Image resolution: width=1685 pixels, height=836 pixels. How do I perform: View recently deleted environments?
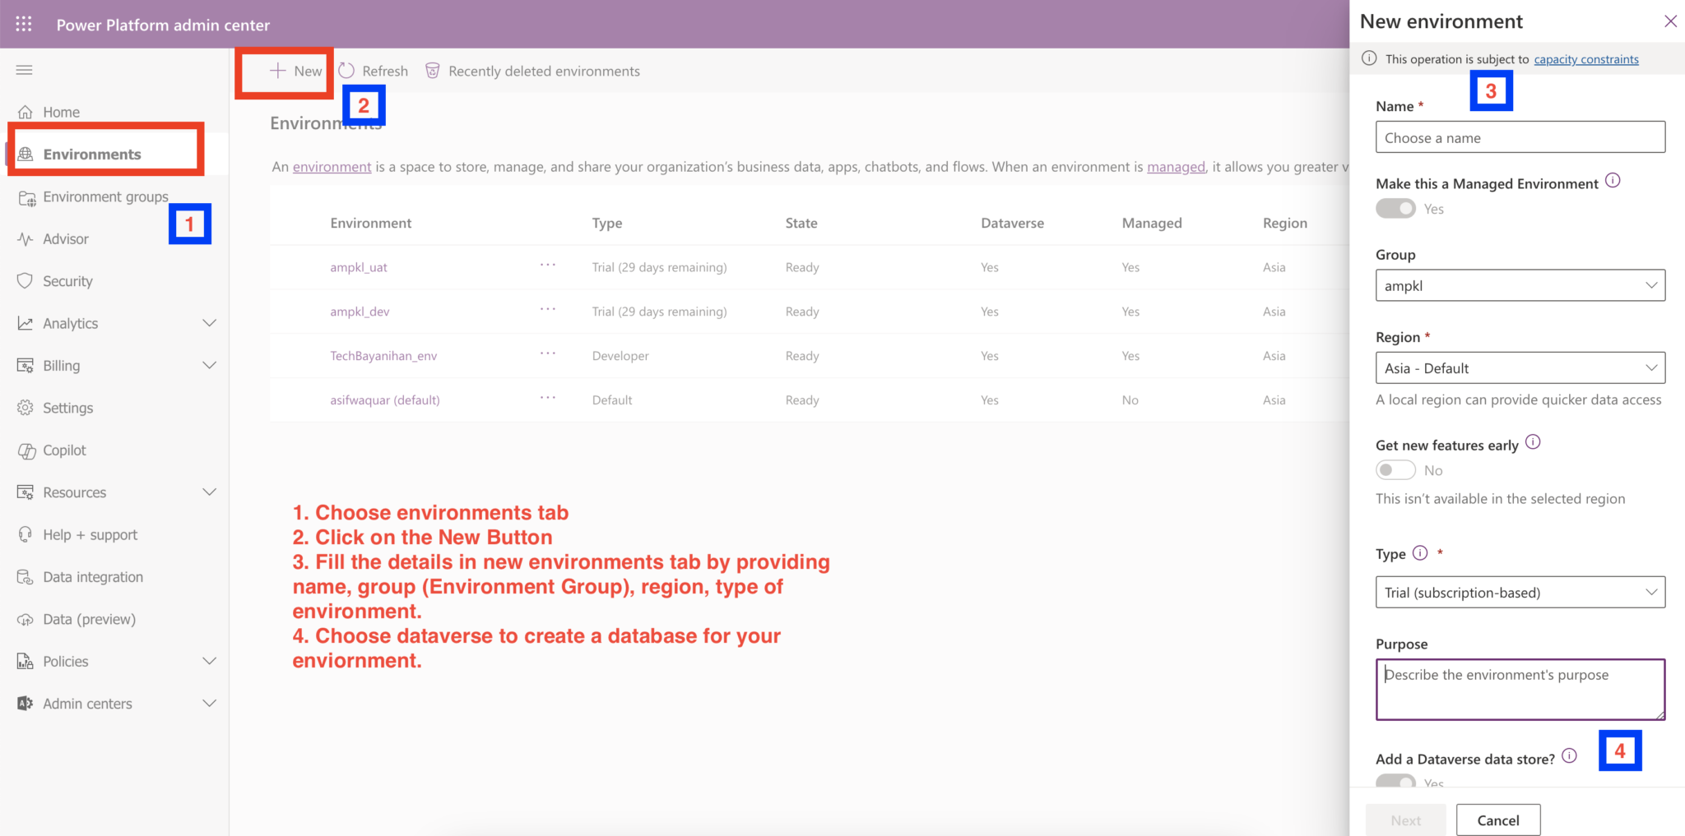point(532,71)
